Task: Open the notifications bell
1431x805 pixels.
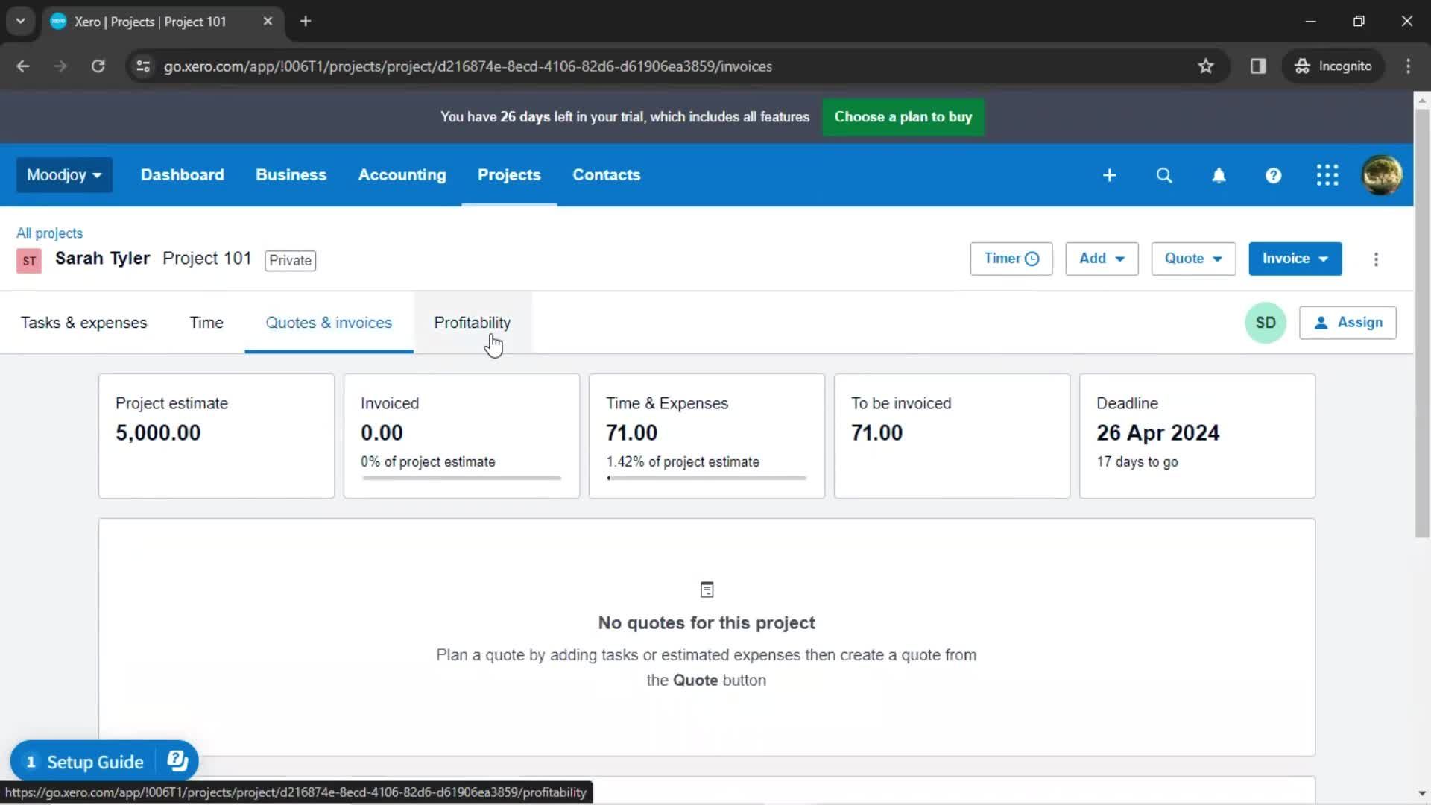Action: 1219,175
